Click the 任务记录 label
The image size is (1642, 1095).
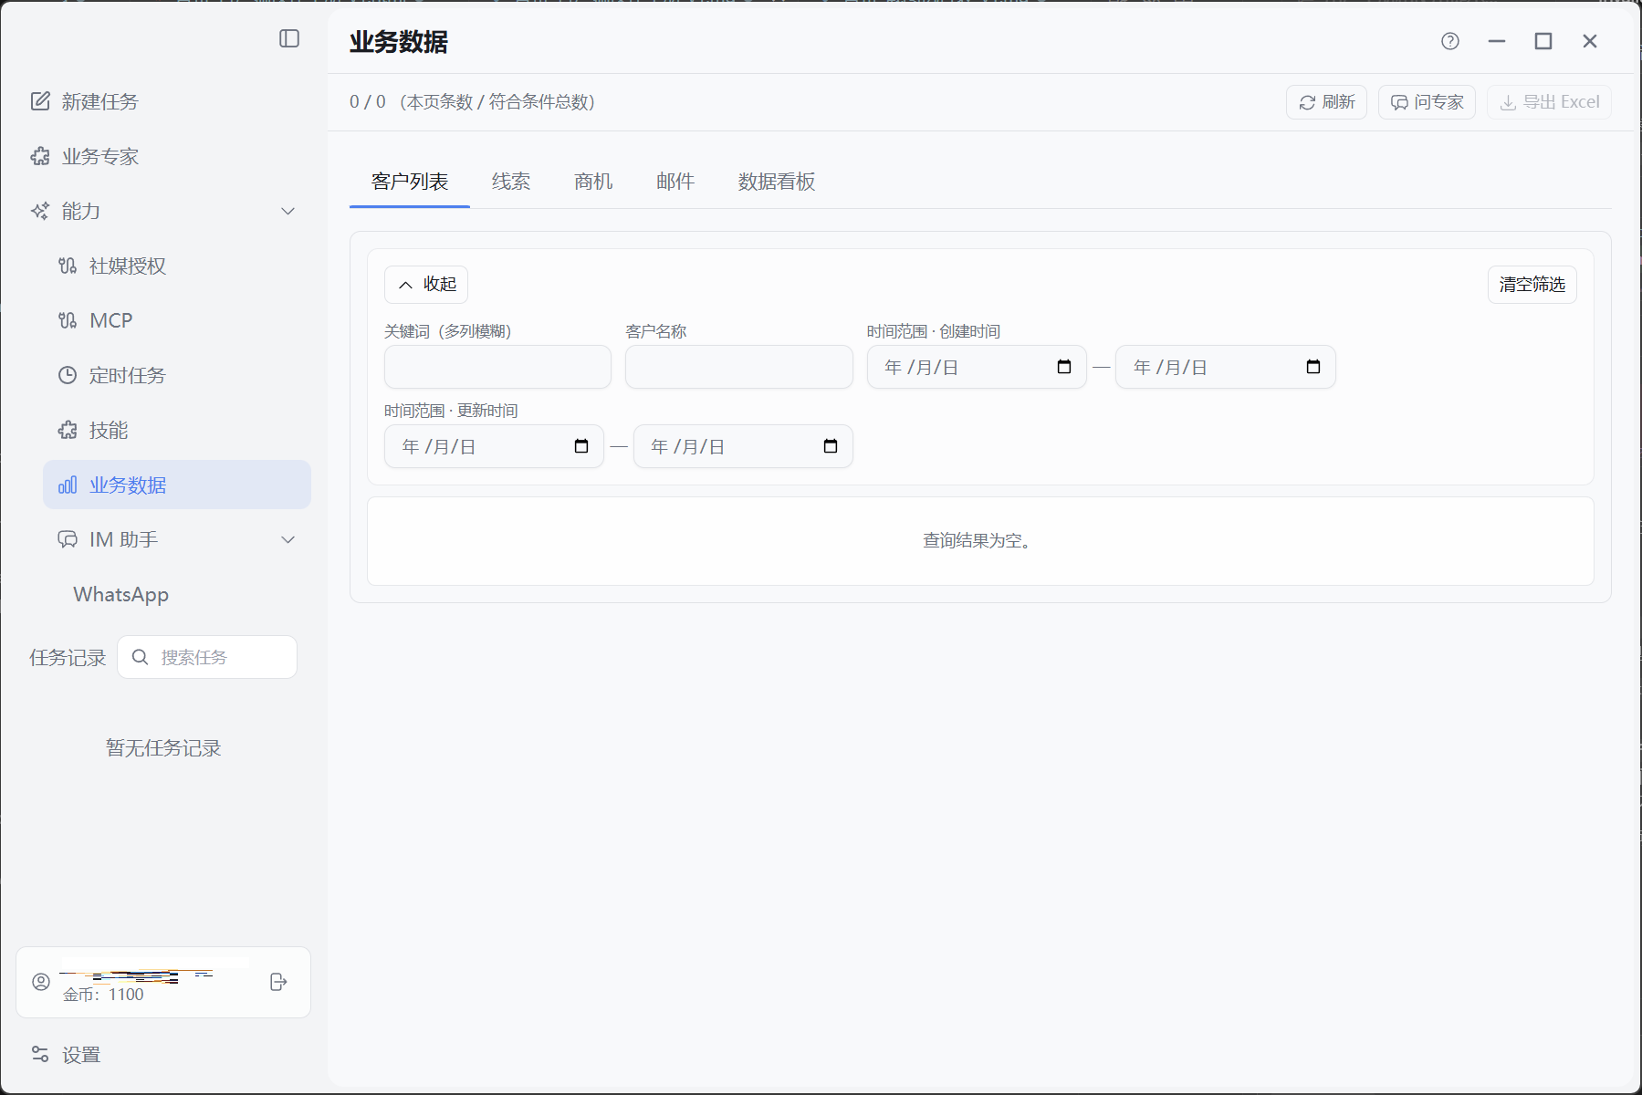click(x=68, y=657)
